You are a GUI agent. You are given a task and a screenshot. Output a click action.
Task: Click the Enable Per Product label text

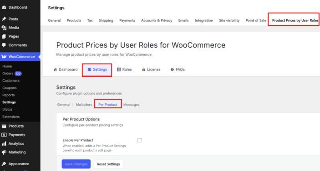coord(78,140)
